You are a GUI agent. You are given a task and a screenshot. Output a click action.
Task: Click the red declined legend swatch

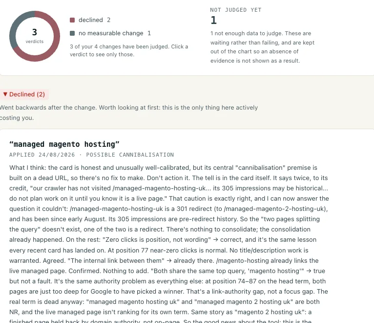72,20
